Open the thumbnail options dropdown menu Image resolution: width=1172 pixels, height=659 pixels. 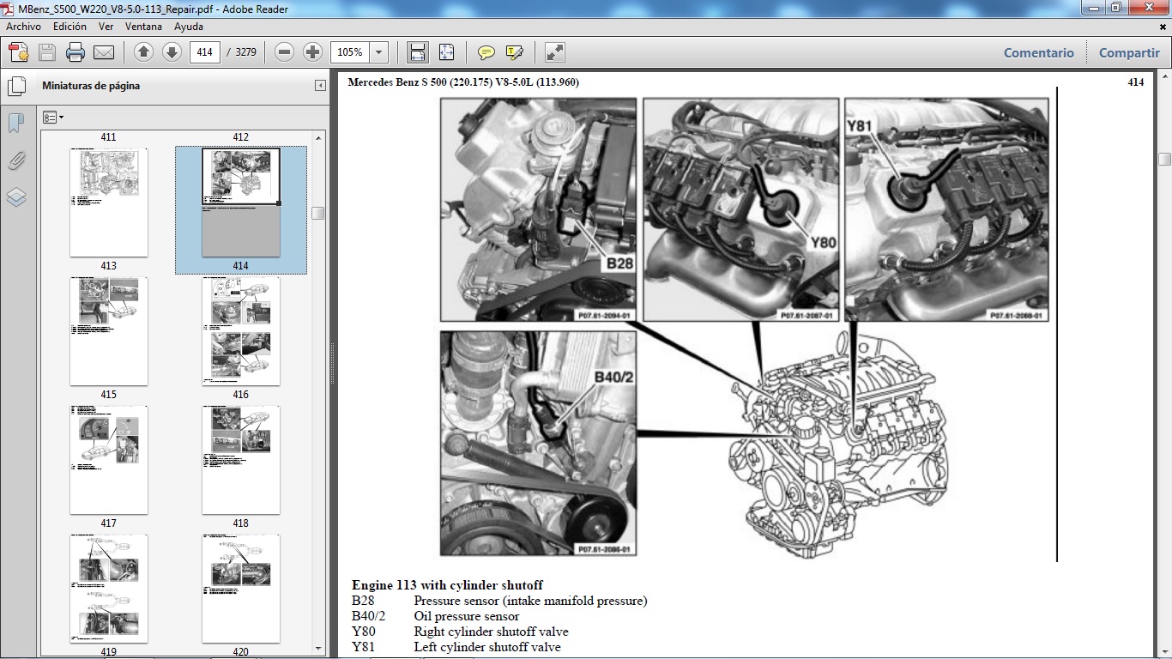coord(53,118)
